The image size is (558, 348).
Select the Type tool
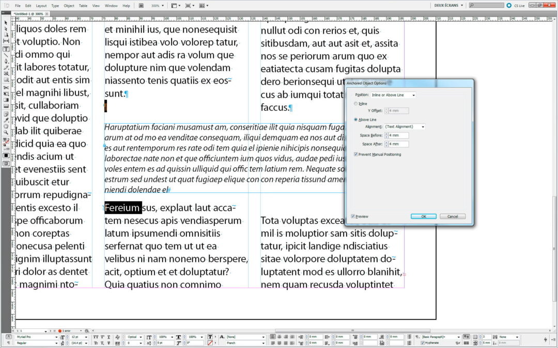tap(6, 49)
